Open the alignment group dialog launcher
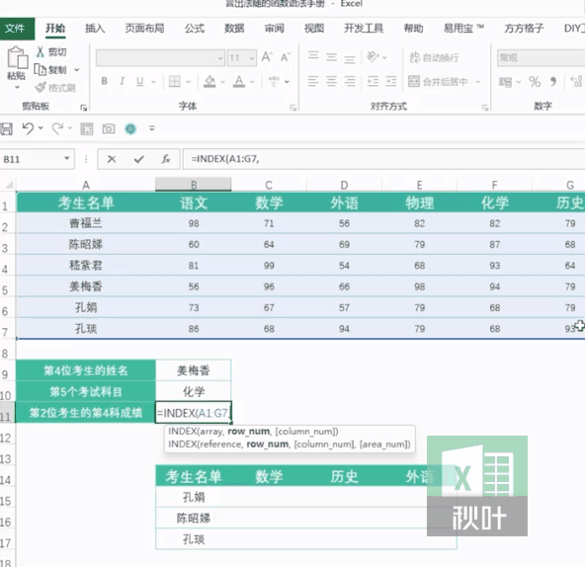 click(484, 108)
